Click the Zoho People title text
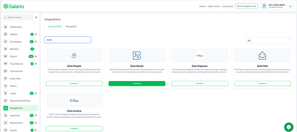 point(74,66)
